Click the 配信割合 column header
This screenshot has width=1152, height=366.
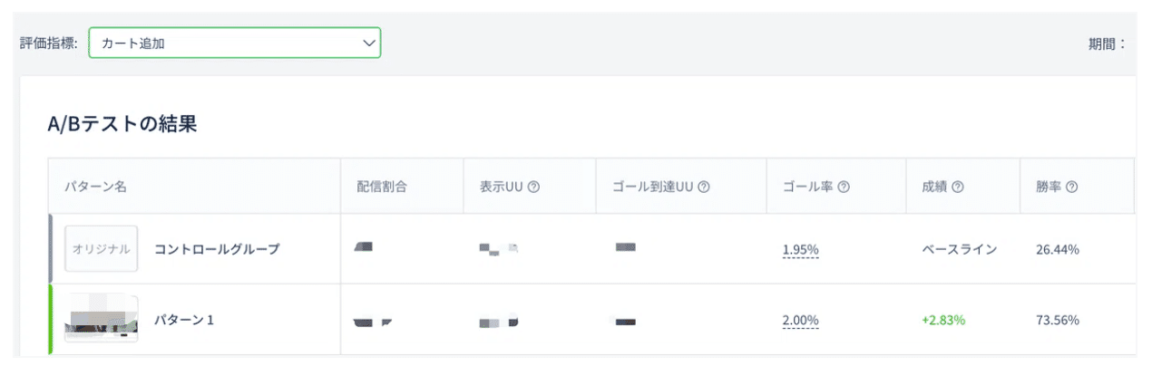(x=382, y=187)
